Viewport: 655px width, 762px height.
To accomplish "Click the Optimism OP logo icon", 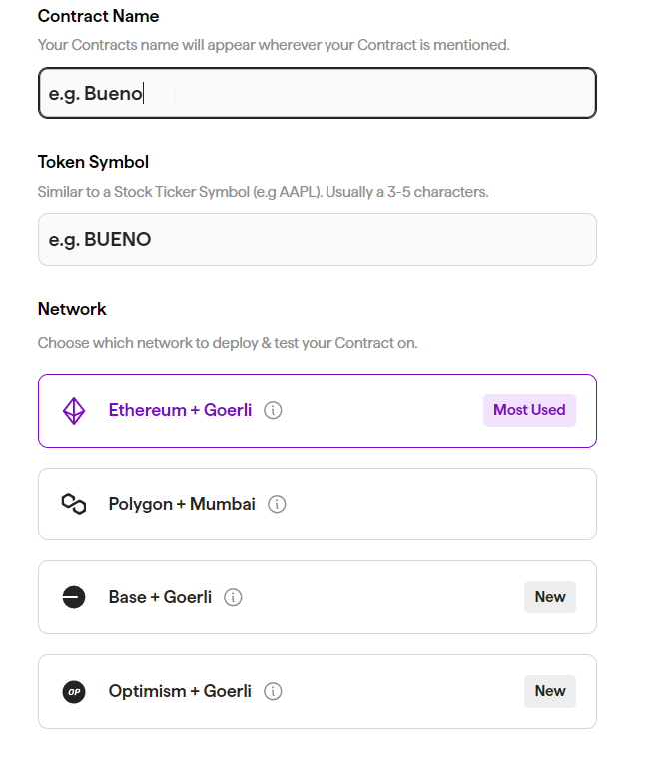I will (74, 691).
